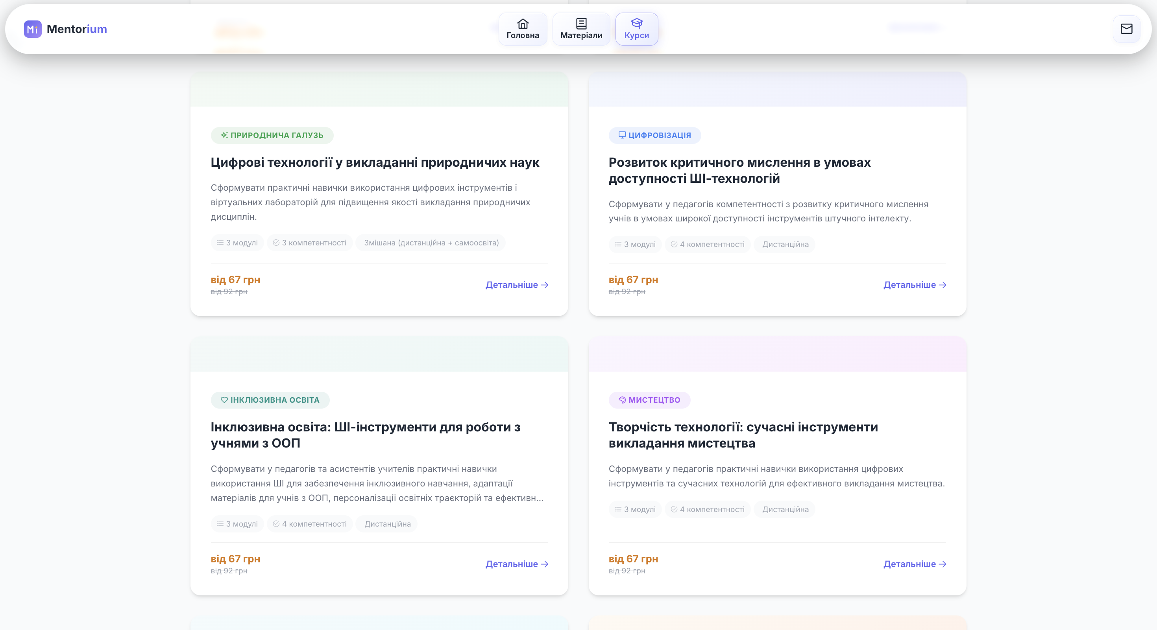Open Детальніше for natural sciences course
Image resolution: width=1157 pixels, height=630 pixels.
pos(516,284)
